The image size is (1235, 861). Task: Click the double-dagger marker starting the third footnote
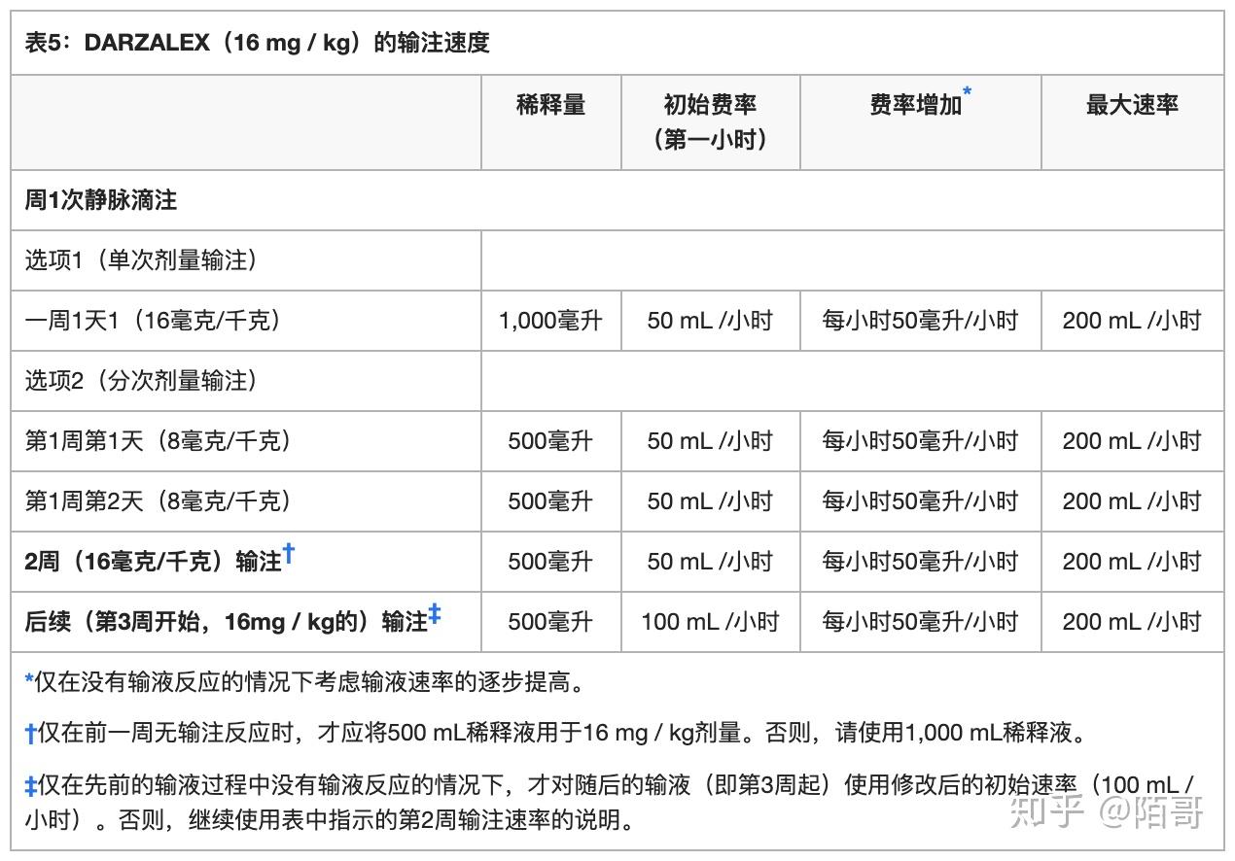(x=30, y=785)
